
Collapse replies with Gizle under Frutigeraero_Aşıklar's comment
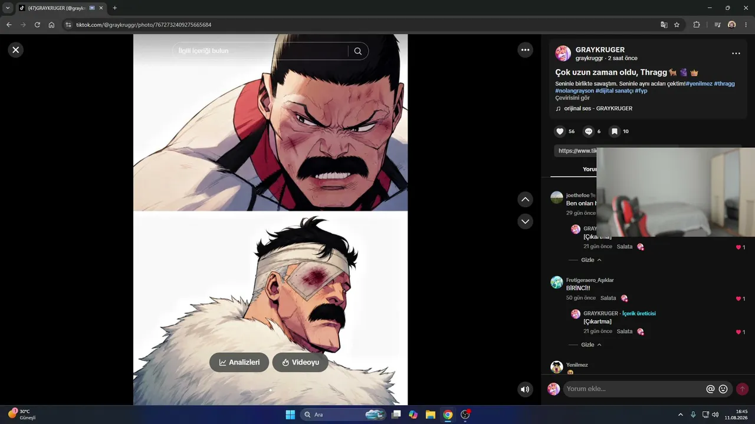(x=591, y=344)
